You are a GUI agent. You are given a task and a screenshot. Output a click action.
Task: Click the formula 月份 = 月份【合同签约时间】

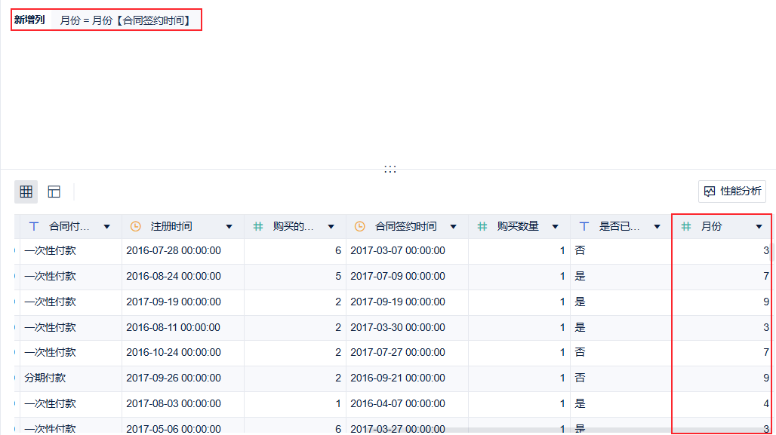point(125,20)
